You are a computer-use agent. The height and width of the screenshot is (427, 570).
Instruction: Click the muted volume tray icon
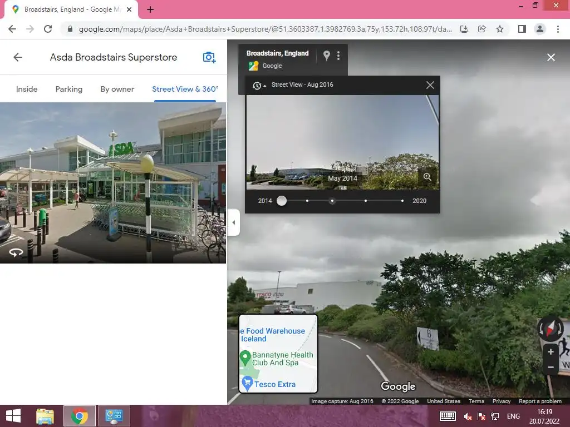click(468, 416)
